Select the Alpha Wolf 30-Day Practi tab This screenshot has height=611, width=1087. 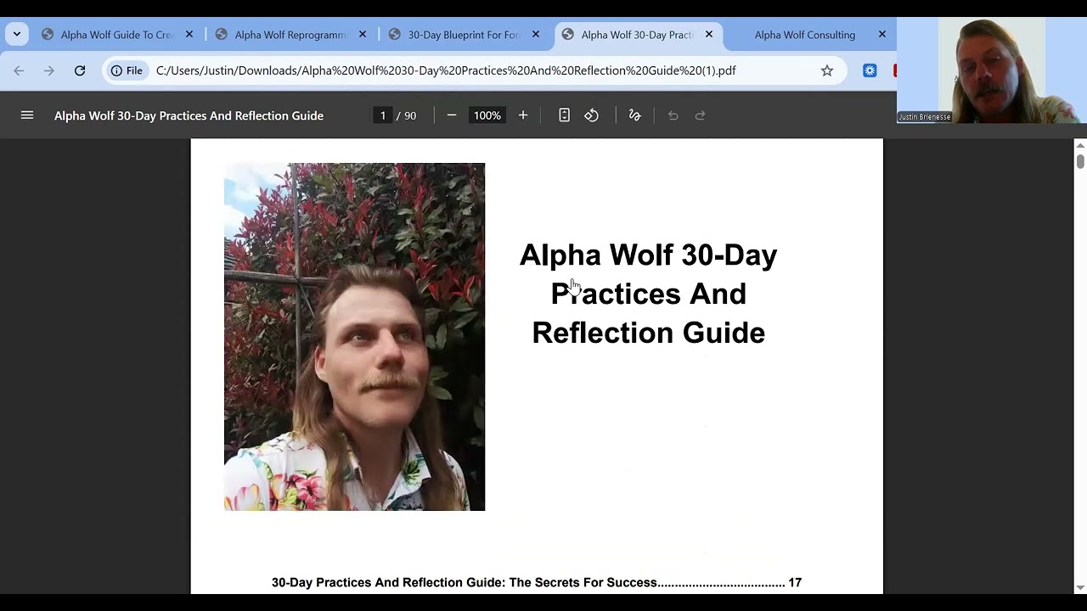tap(639, 35)
